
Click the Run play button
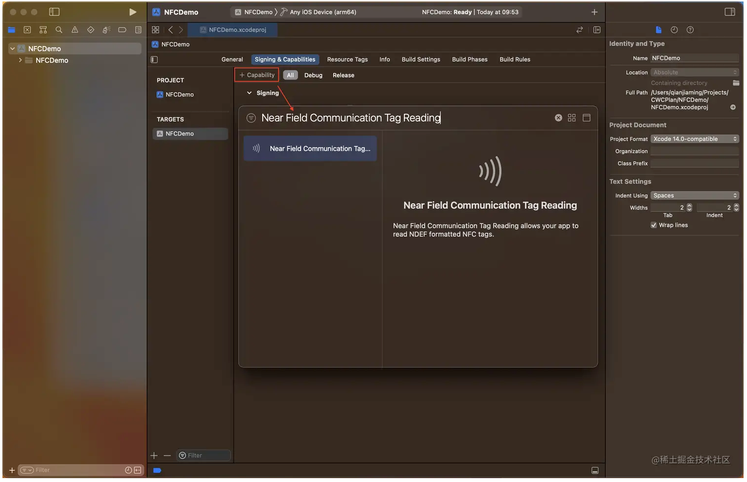132,12
